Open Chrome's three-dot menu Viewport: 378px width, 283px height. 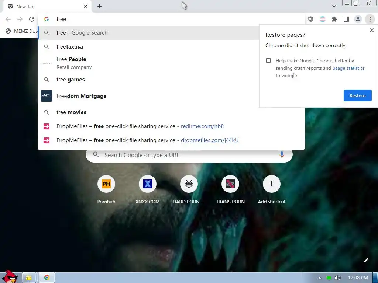tap(370, 19)
